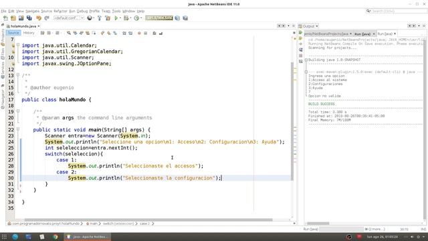The height and width of the screenshot is (241, 428).
Task: Click the Stop Macro Recording icon
Action: [x=146, y=33]
